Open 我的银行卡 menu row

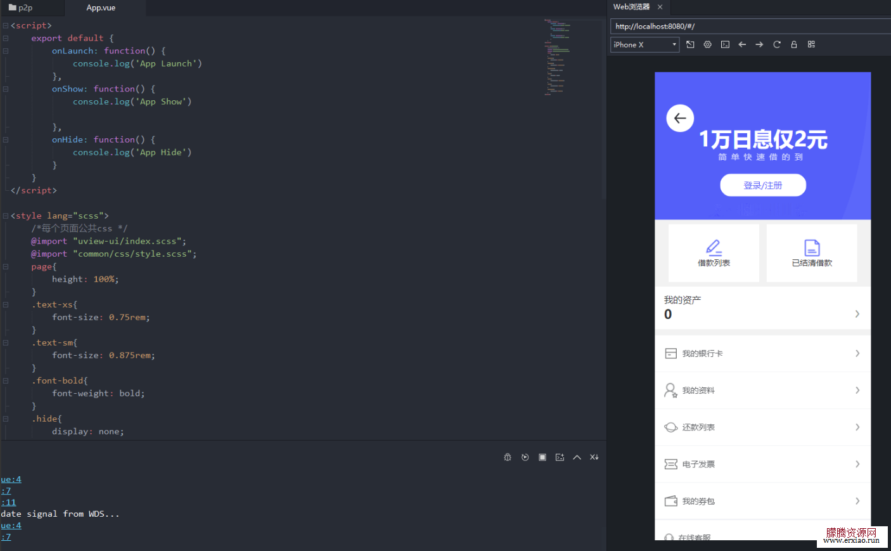point(762,353)
